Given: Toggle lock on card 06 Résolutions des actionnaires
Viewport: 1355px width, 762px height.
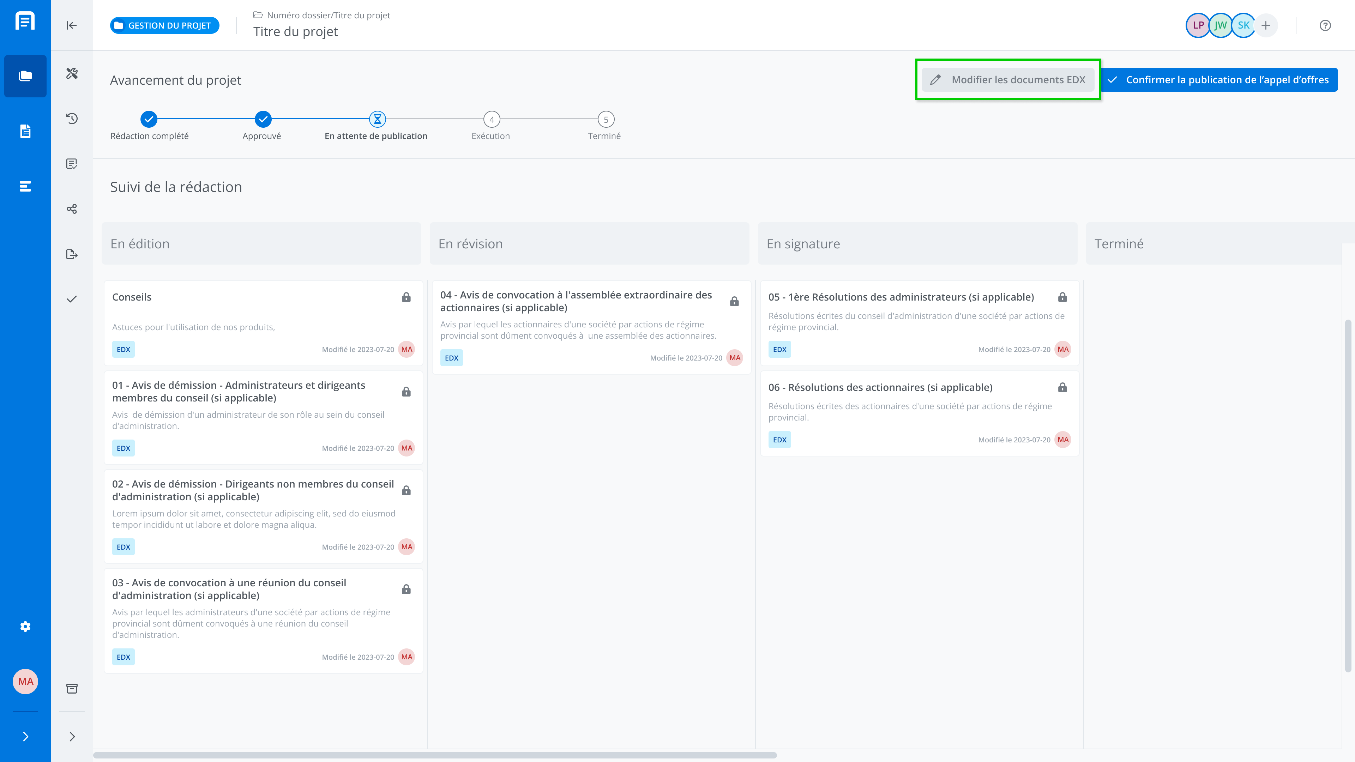Looking at the screenshot, I should point(1062,388).
